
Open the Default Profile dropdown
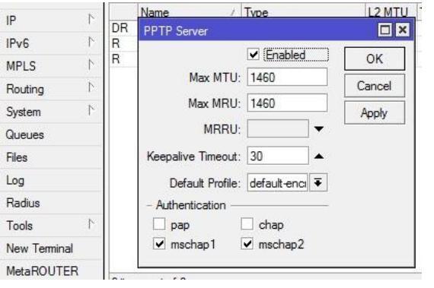318,182
